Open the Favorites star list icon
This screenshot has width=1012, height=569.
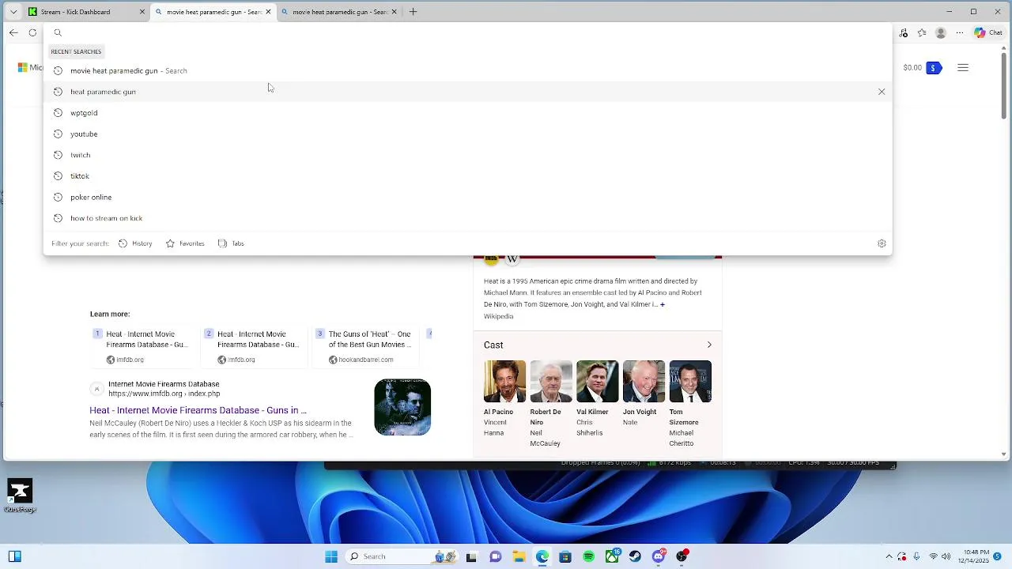point(922,32)
